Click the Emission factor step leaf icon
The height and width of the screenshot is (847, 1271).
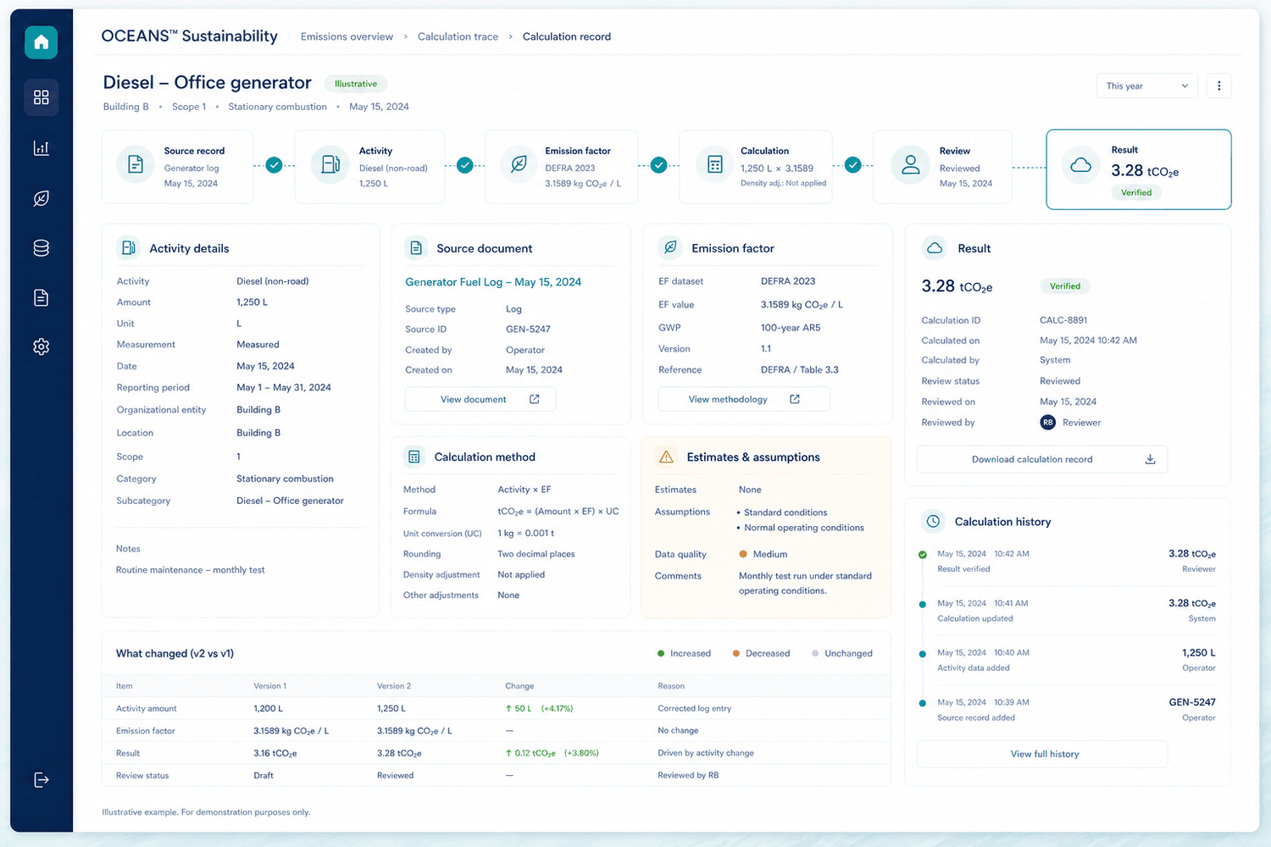519,165
